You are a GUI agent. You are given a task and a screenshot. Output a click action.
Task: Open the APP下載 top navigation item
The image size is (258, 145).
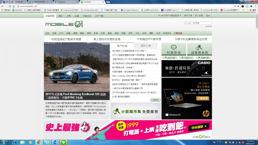99,16
